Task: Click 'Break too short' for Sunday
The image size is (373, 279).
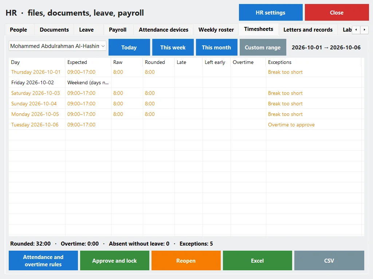Action: pyautogui.click(x=285, y=104)
